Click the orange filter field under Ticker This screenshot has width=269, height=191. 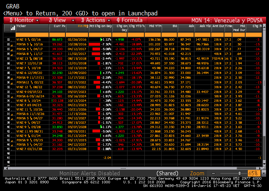pyautogui.click(x=32, y=35)
